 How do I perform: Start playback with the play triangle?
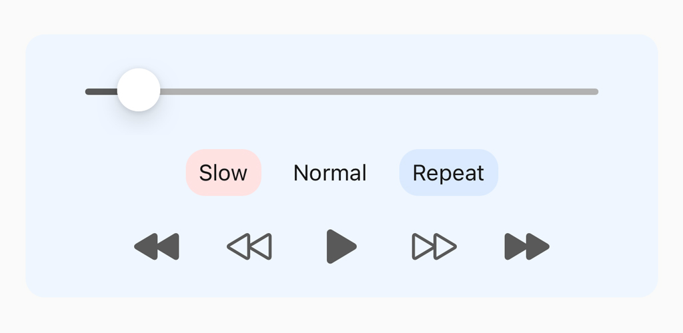pos(341,246)
